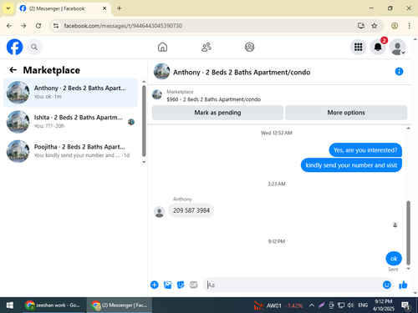
Task: Click the Aa message input field
Action: 293,285
